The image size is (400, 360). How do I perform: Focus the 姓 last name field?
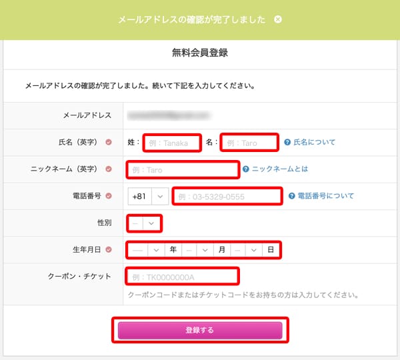(x=172, y=143)
